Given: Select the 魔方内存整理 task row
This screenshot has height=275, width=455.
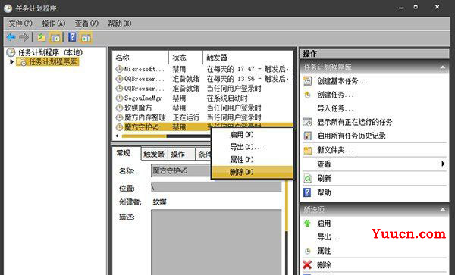Looking at the screenshot, I should pyautogui.click(x=202, y=117).
